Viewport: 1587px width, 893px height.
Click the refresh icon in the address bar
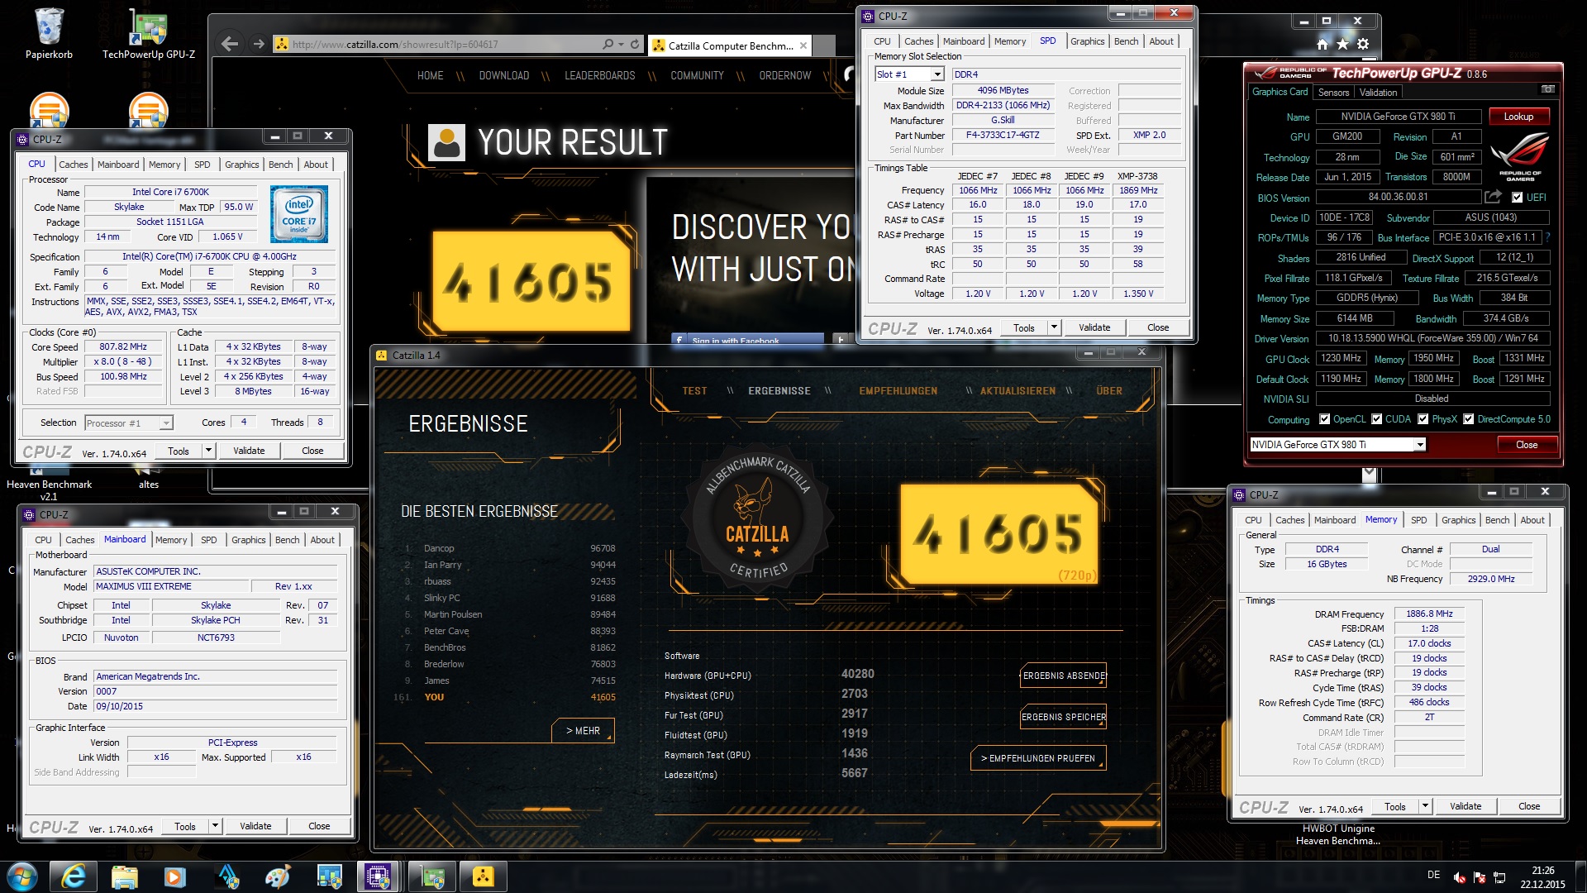[635, 44]
